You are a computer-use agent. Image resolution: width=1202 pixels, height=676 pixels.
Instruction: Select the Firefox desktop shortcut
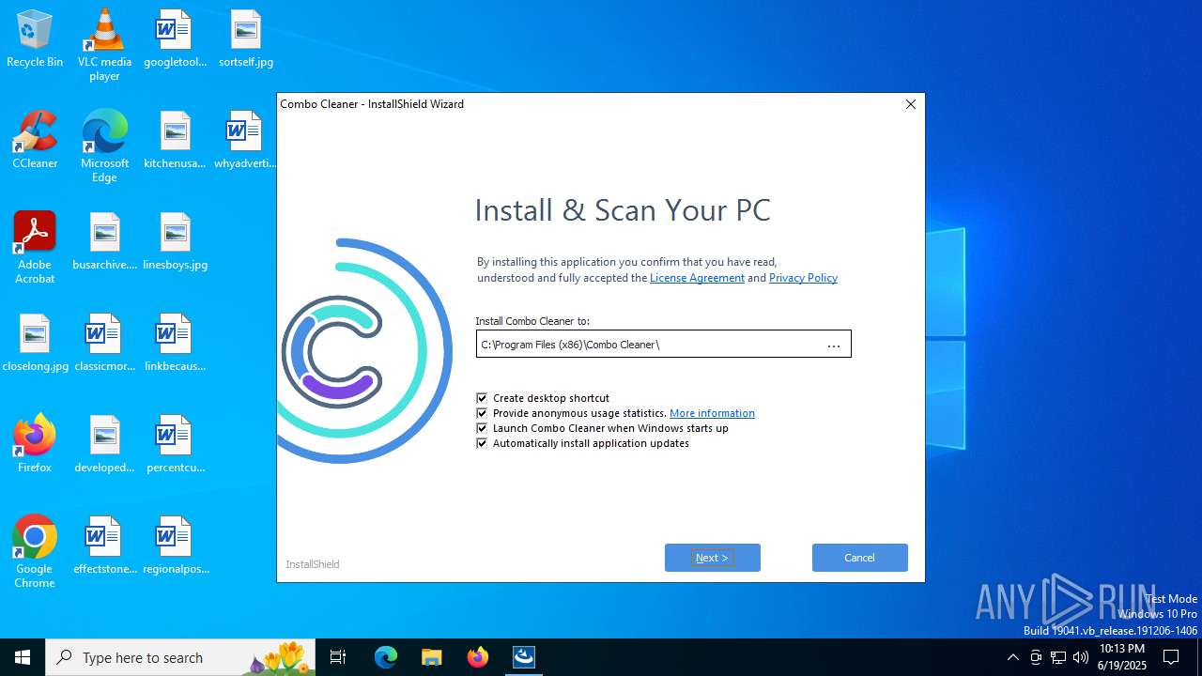pos(35,444)
